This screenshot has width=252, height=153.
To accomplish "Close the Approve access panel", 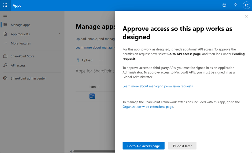I will [x=246, y=16].
